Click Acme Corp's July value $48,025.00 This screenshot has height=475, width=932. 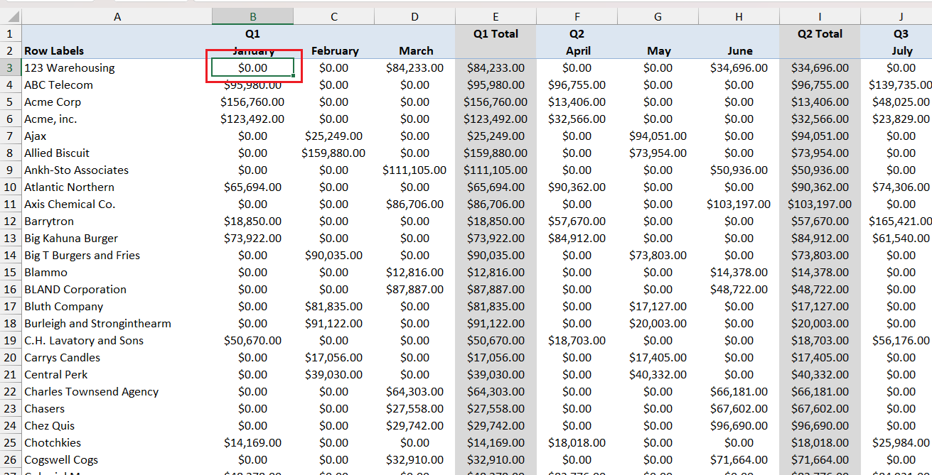coord(901,102)
